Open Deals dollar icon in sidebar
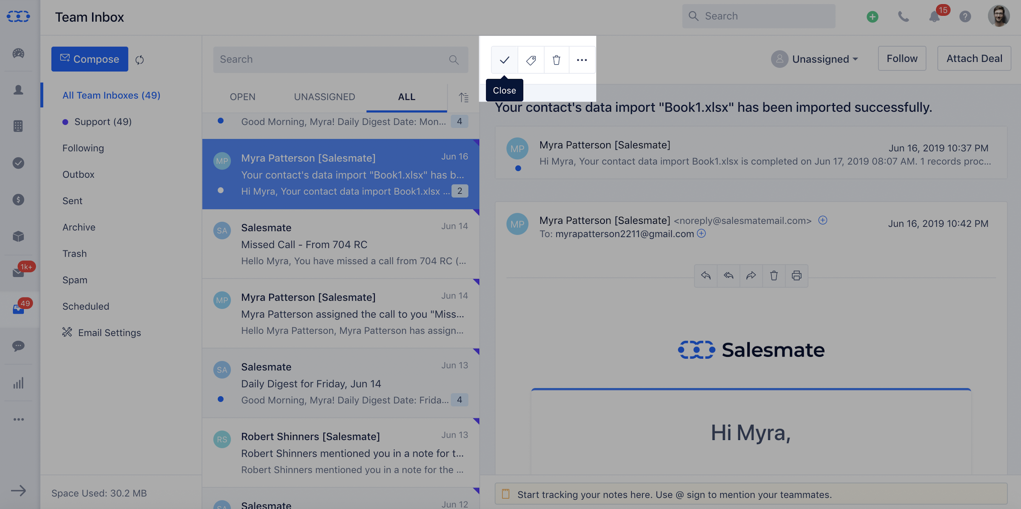 [x=18, y=200]
